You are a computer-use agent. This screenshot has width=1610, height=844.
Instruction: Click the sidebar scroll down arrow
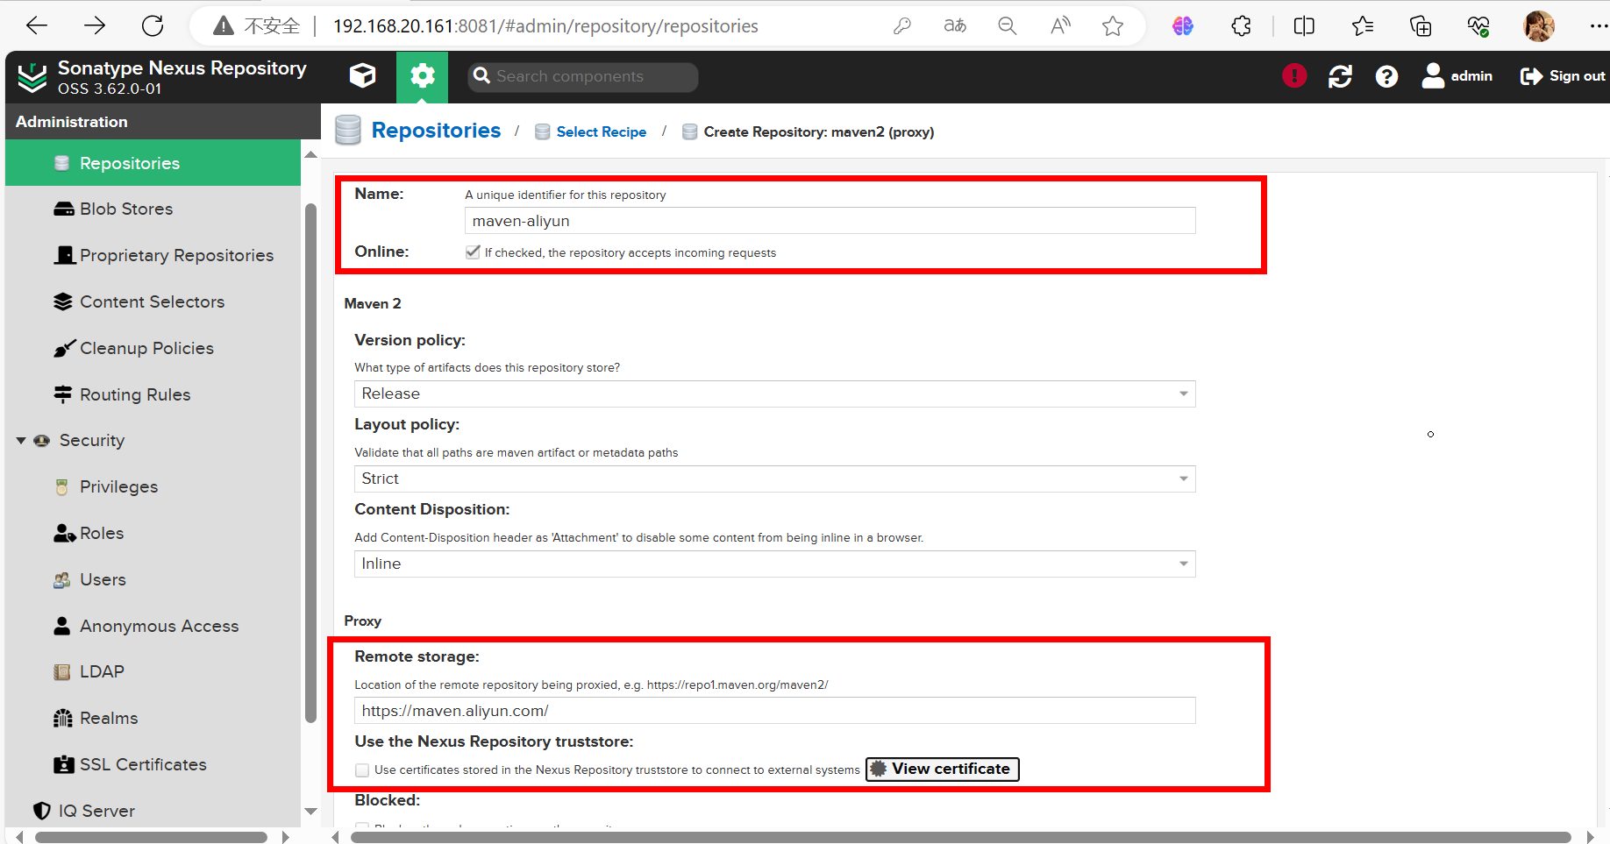tap(310, 812)
